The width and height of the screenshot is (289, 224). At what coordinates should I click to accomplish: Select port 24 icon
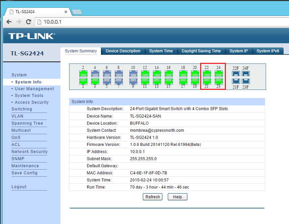[x=218, y=74]
